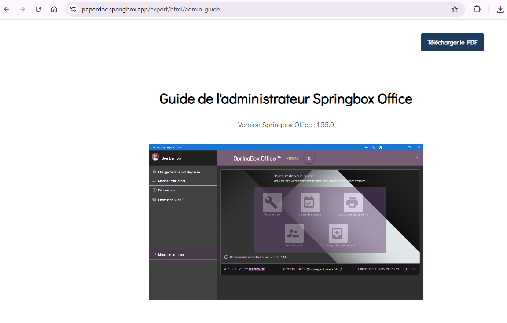Screen dimensions: 507x323
Task: Collapse sidebar with Masquer ce menu
Action: click(x=171, y=255)
